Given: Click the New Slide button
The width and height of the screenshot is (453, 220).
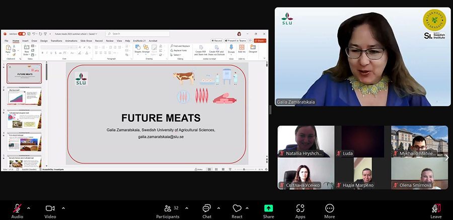Looking at the screenshot, I should 27,50.
